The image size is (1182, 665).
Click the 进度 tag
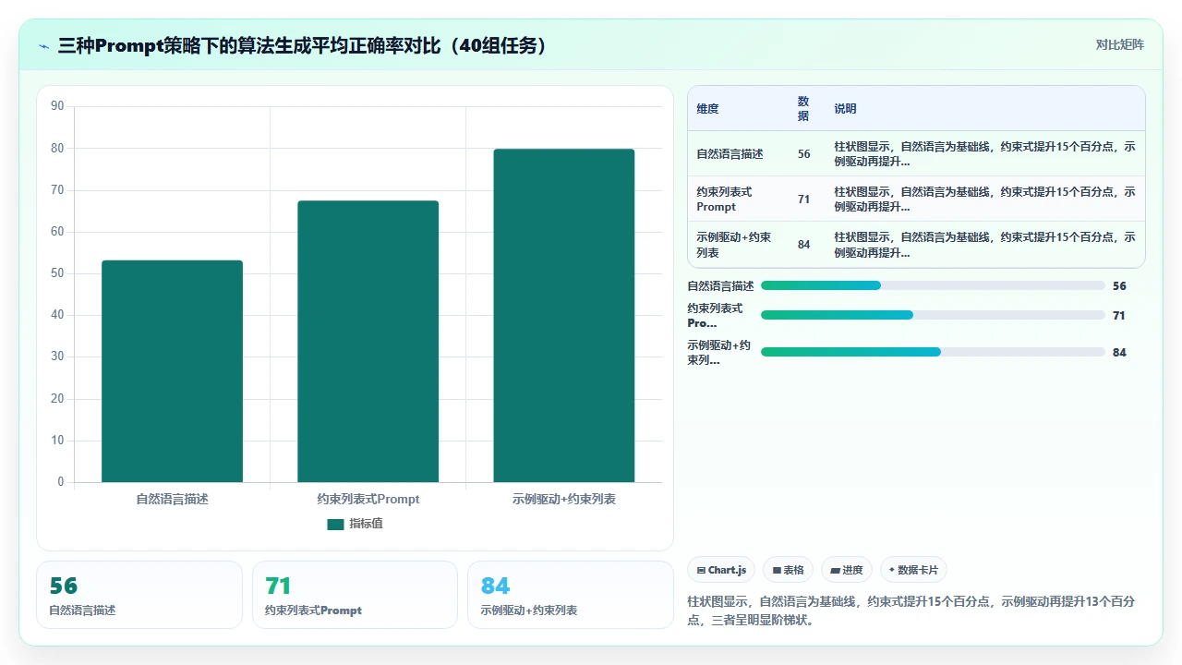coord(847,570)
